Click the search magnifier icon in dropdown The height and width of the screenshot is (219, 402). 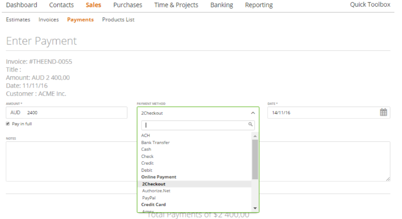pos(250,124)
